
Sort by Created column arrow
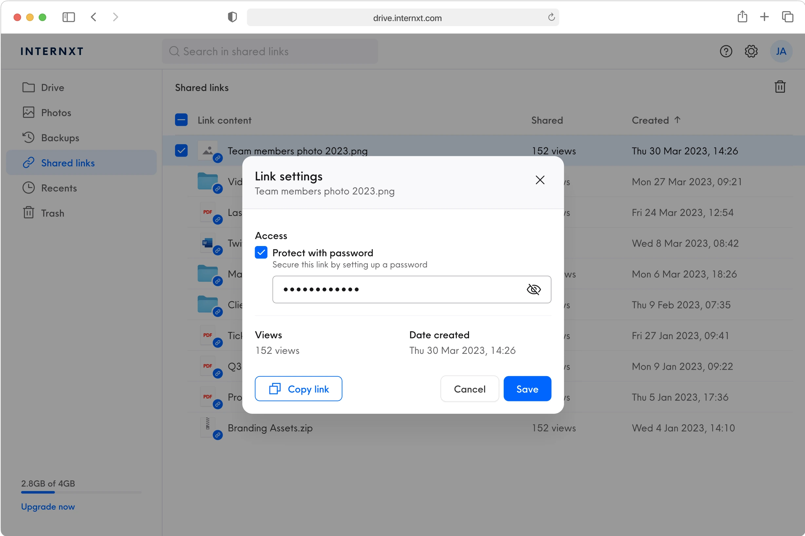(677, 120)
